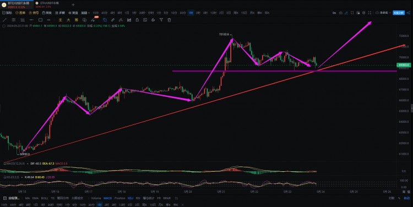Select the ruler measure tool

click(113, 20)
